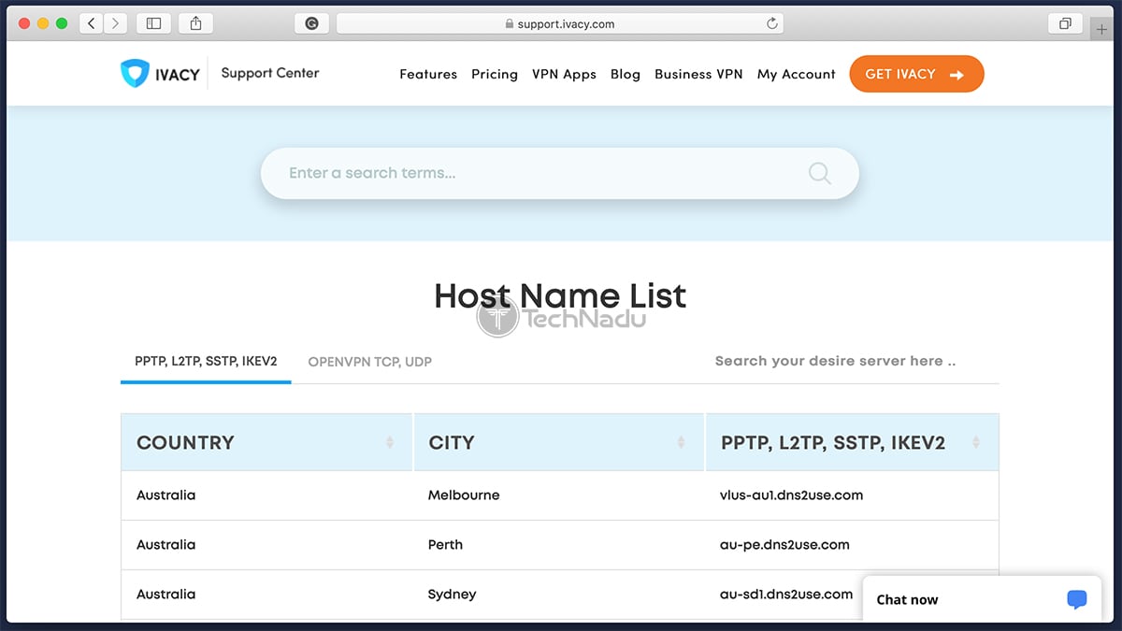The height and width of the screenshot is (631, 1122).
Task: Click the green full-screen window button
Action: [62, 23]
